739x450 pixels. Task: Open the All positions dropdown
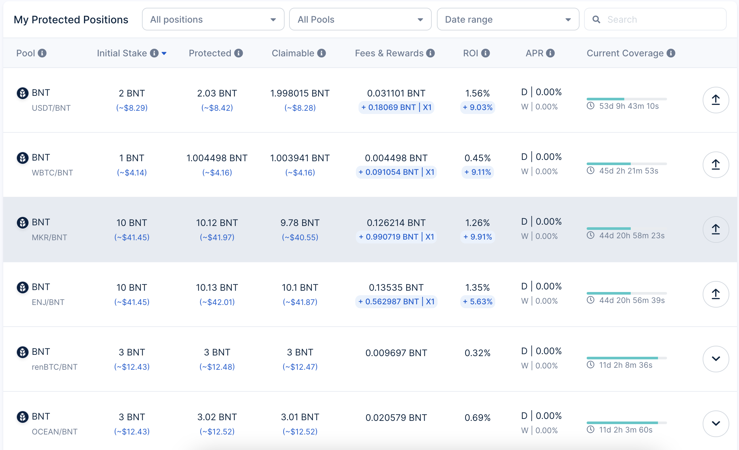(213, 19)
